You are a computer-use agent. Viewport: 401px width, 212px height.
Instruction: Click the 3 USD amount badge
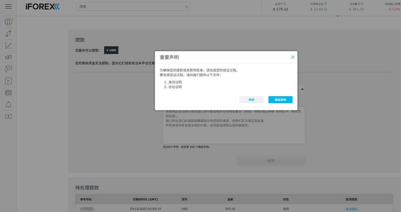(111, 50)
